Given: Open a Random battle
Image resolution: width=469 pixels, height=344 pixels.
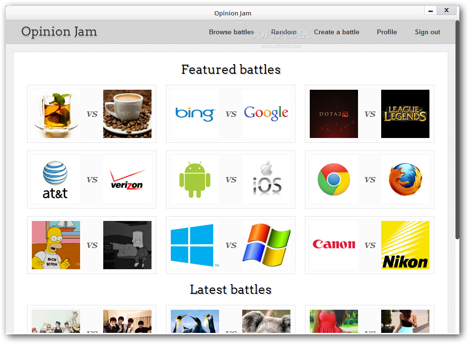Looking at the screenshot, I should [x=284, y=32].
